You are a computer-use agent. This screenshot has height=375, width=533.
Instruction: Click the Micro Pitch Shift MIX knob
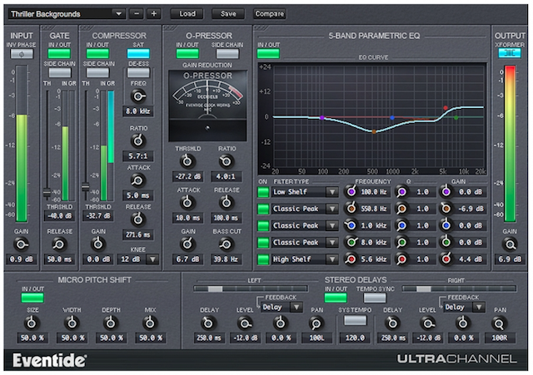(x=150, y=323)
